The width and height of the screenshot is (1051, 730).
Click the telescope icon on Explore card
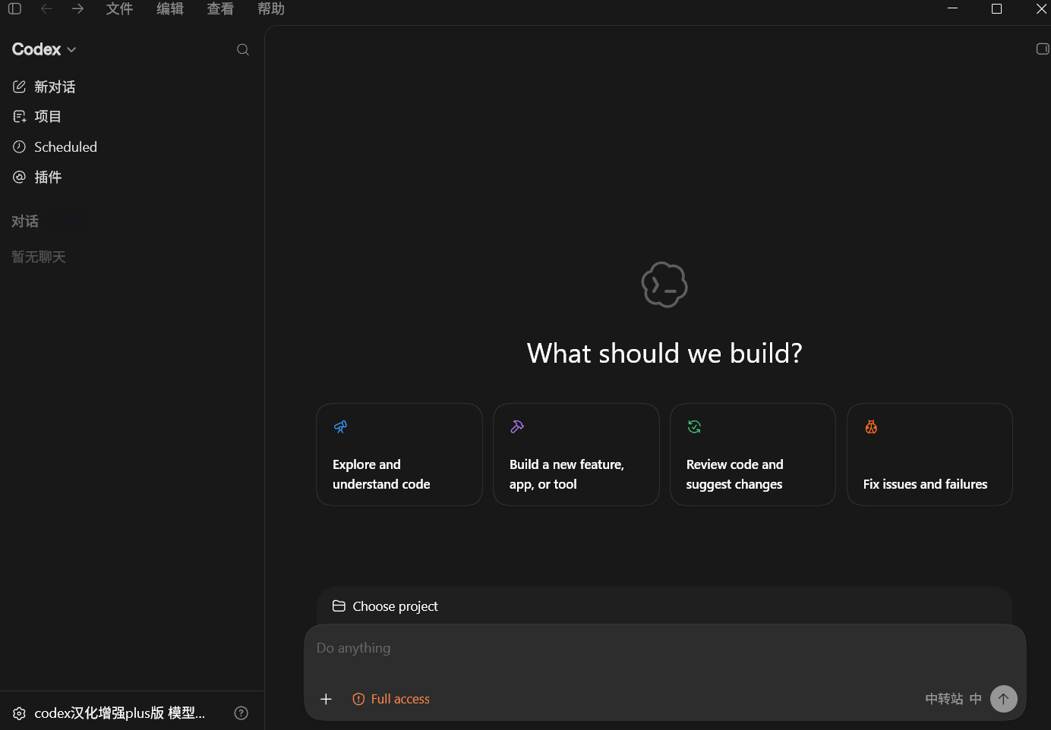point(340,427)
